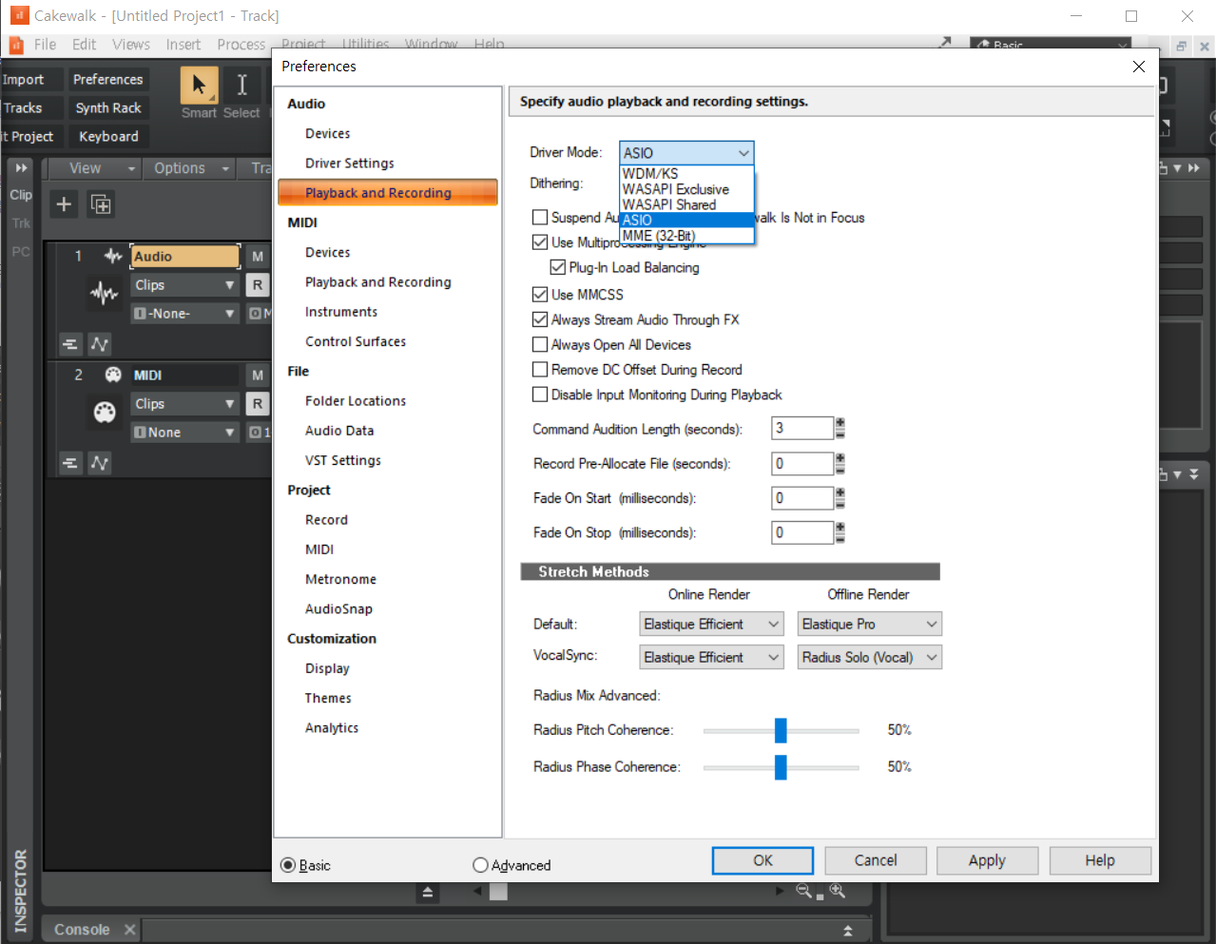Click the duplicate track icon
This screenshot has width=1216, height=944.
point(101,203)
